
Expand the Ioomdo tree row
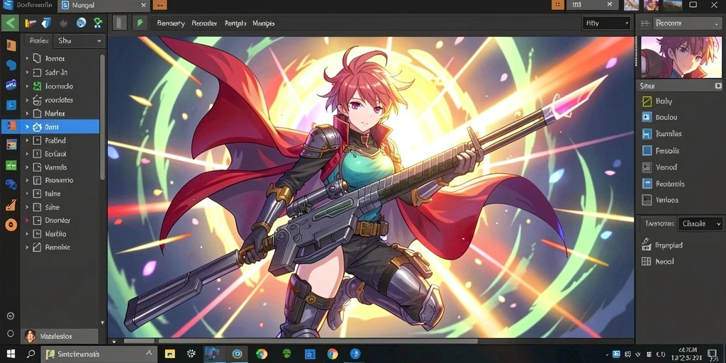point(27,86)
